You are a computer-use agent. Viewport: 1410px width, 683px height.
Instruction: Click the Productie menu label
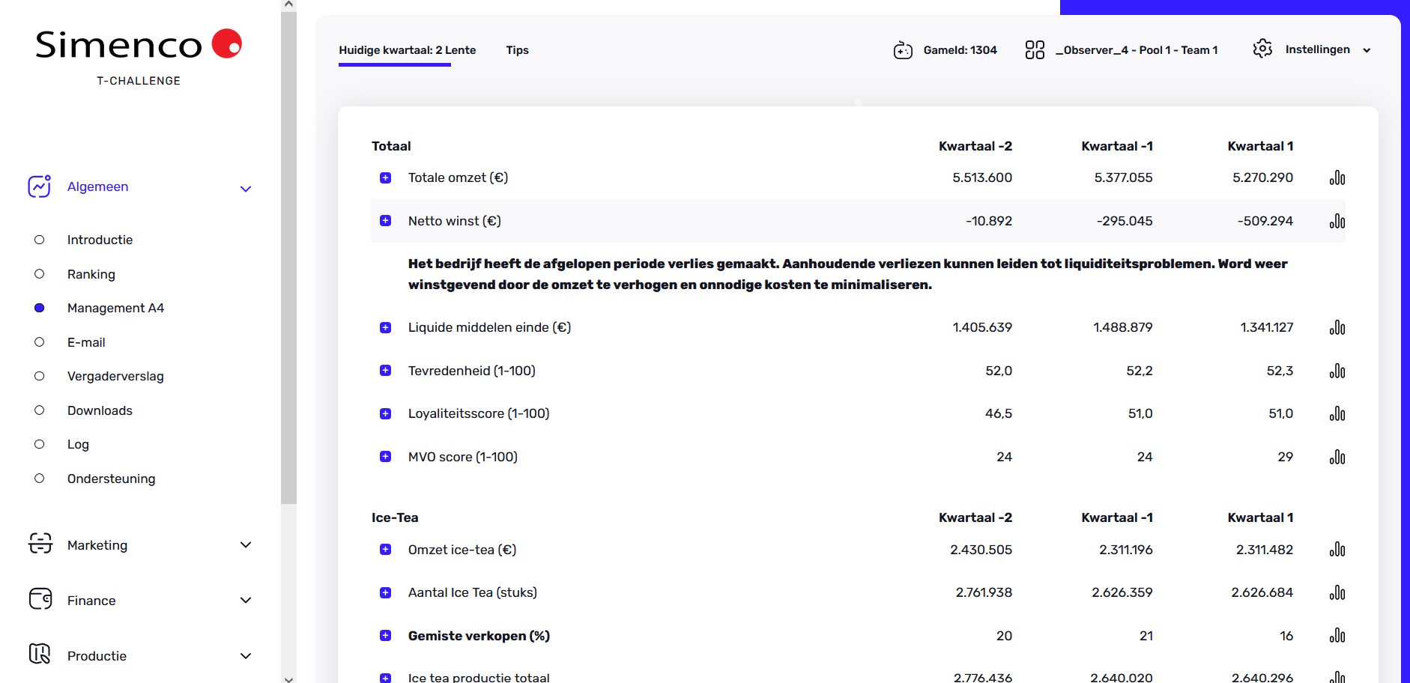click(97, 656)
